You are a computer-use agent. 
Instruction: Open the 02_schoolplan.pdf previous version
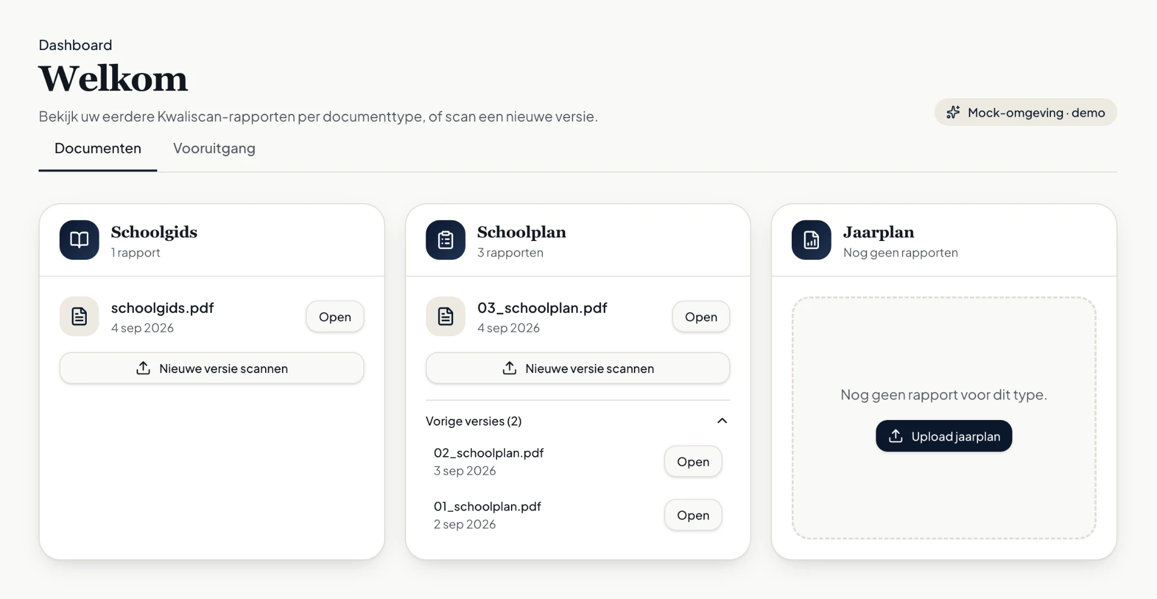pyautogui.click(x=693, y=462)
